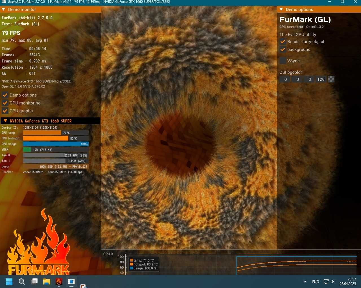Uncheck the Demo options checkbox in monitor panel
This screenshot has height=288, width=361.
point(5,95)
